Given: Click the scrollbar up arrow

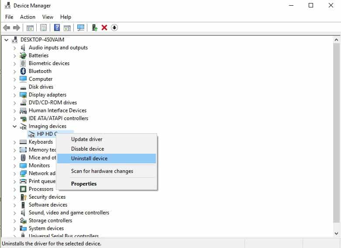Looking at the screenshot, I should pos(337,40).
